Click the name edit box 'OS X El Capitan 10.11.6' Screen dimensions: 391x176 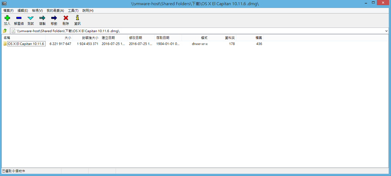(x=26, y=44)
